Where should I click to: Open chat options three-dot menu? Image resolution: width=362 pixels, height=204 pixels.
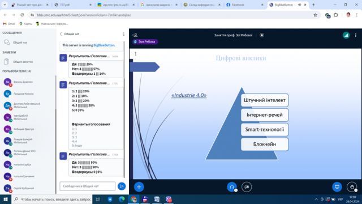124,34
